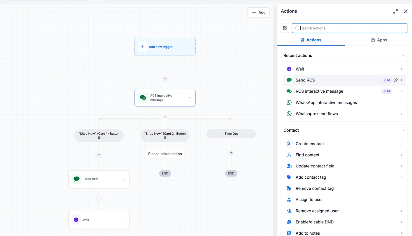Click the Send RCS chat bubble icon in Actions list
Viewport: 412px width, 236px height.
tap(289, 80)
